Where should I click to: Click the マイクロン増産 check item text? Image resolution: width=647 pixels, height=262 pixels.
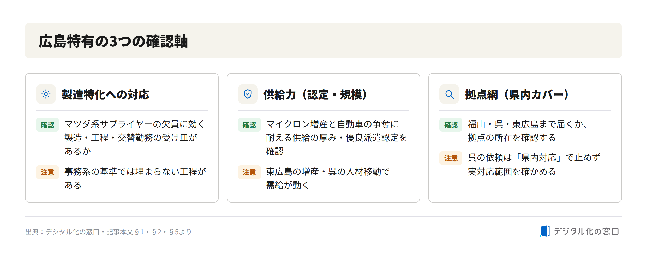[x=337, y=138]
